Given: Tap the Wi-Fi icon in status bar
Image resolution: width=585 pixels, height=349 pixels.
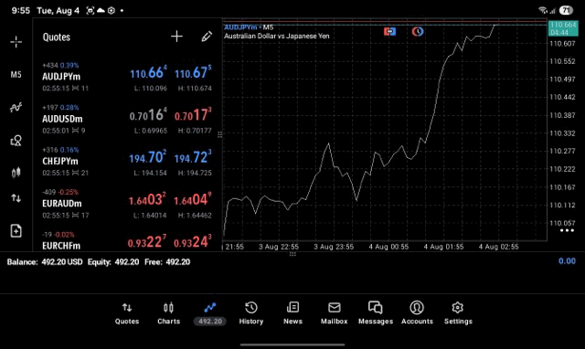Looking at the screenshot, I should (x=543, y=10).
